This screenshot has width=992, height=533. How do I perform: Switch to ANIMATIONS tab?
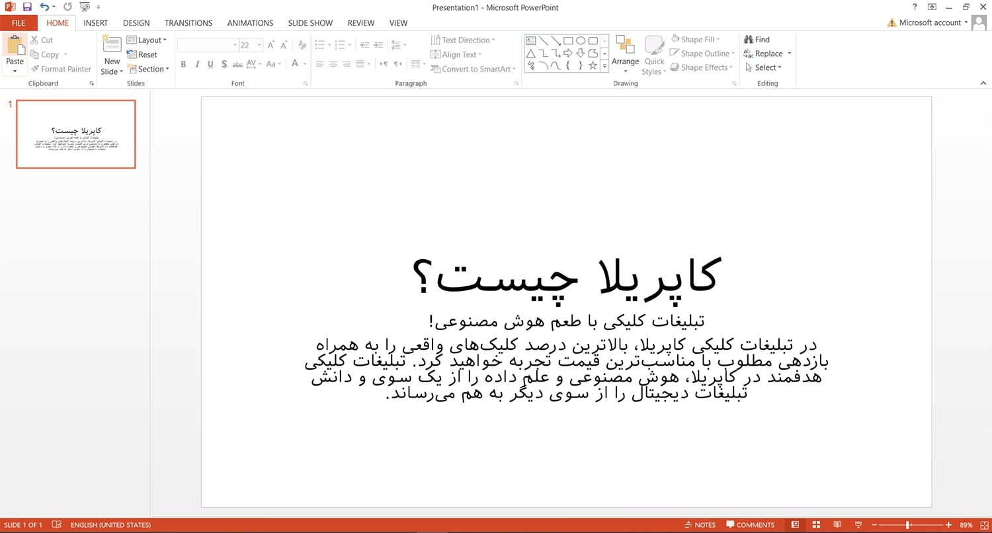pos(250,22)
